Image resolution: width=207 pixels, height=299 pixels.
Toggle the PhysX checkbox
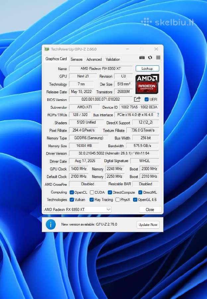(x=117, y=200)
